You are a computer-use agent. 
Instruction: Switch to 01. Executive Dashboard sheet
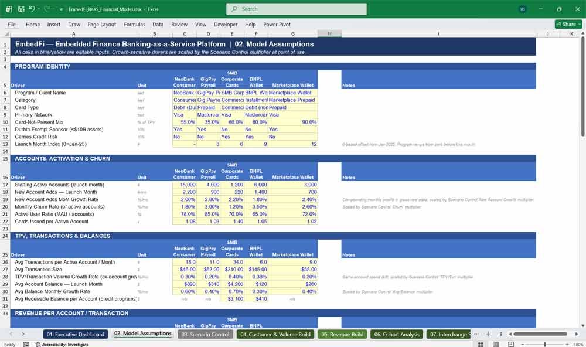(x=76, y=334)
